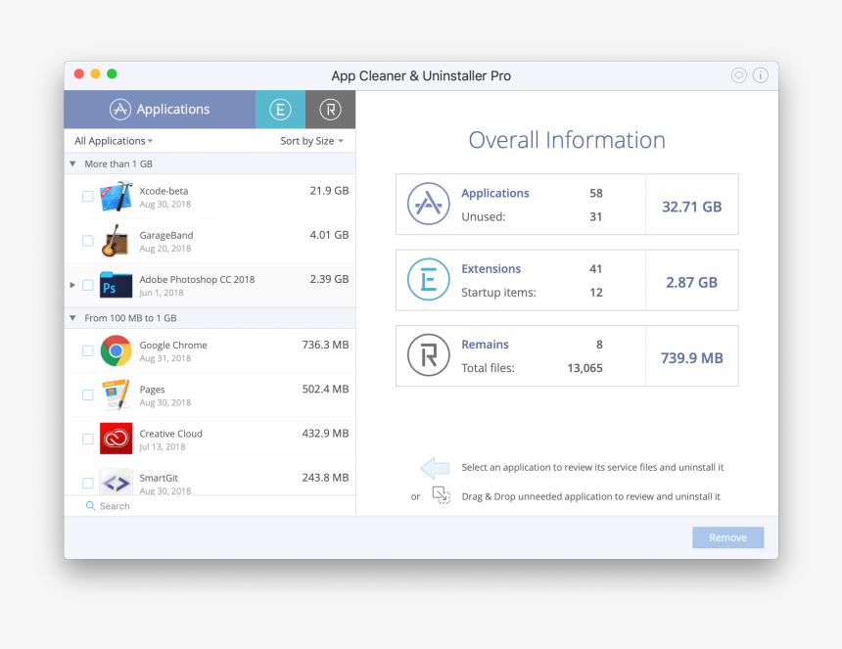Click the 21.9 GB size value
Screen dimensions: 842x649
(x=329, y=191)
